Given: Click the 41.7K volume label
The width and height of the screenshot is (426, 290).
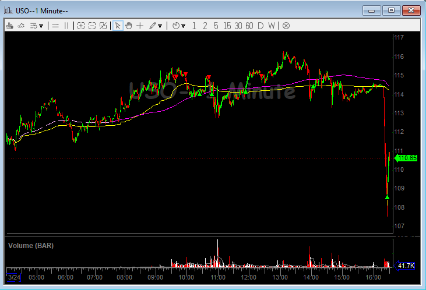Looking at the screenshot, I should pyautogui.click(x=404, y=266).
